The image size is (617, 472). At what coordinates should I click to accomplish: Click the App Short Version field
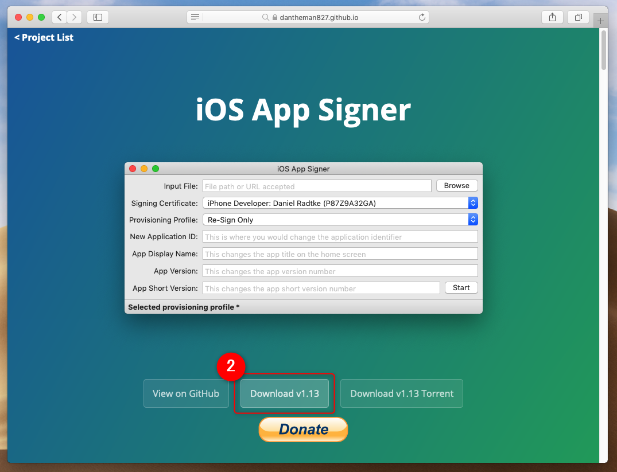click(321, 288)
